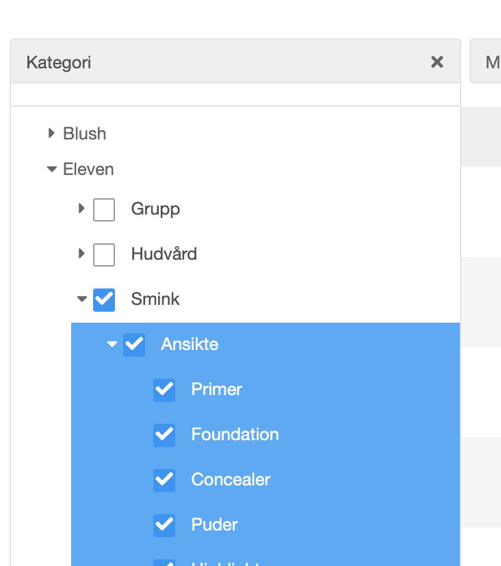Collapse the Ansikte subcategory arrow
This screenshot has width=501, height=566.
[x=112, y=344]
